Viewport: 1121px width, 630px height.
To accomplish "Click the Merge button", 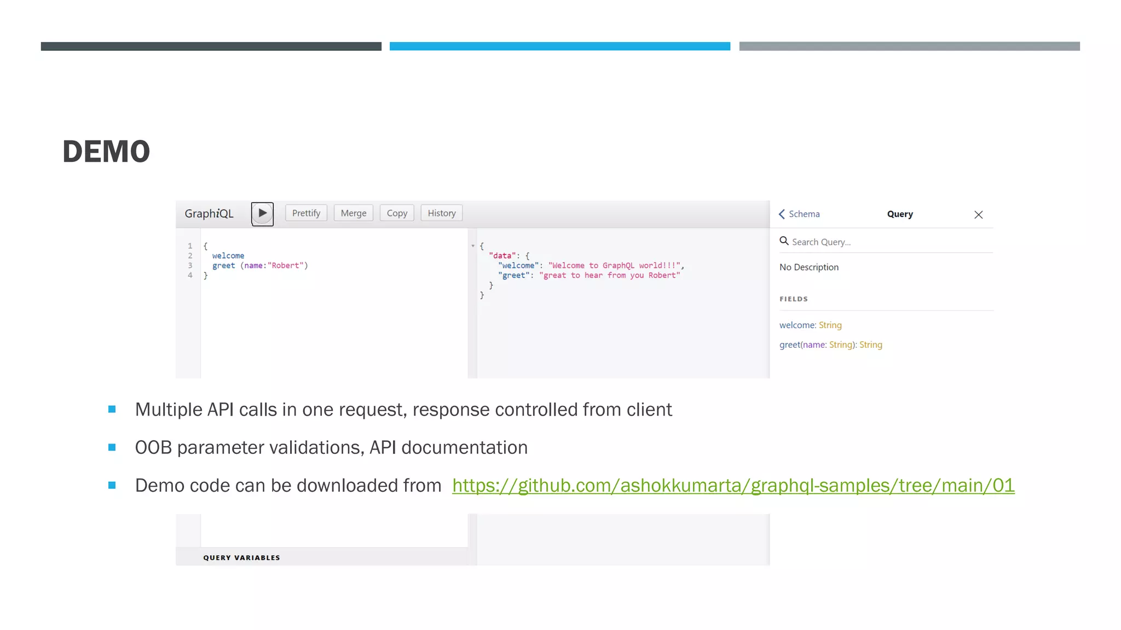I will pos(353,213).
